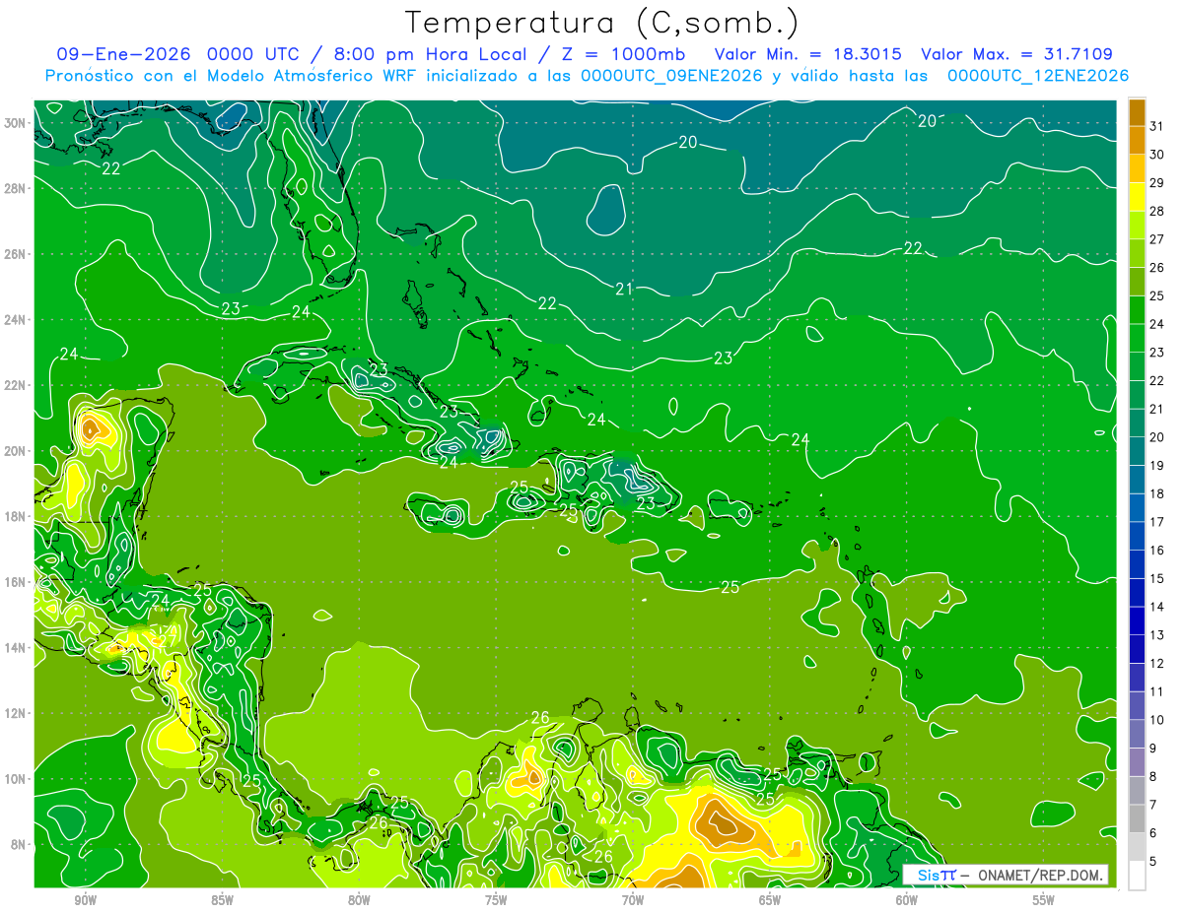
Task: Click the latitude axis label 12N
Action: tap(16, 713)
